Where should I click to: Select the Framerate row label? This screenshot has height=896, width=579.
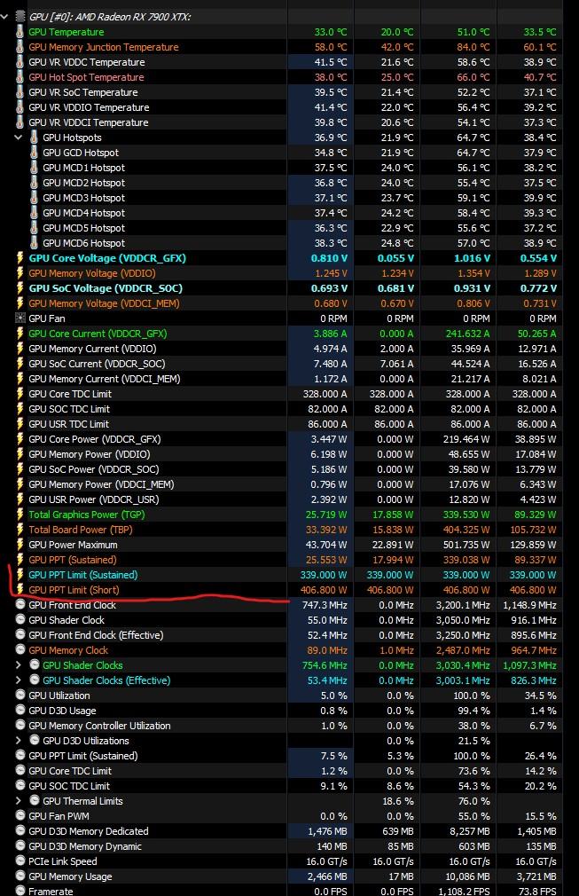(51, 891)
